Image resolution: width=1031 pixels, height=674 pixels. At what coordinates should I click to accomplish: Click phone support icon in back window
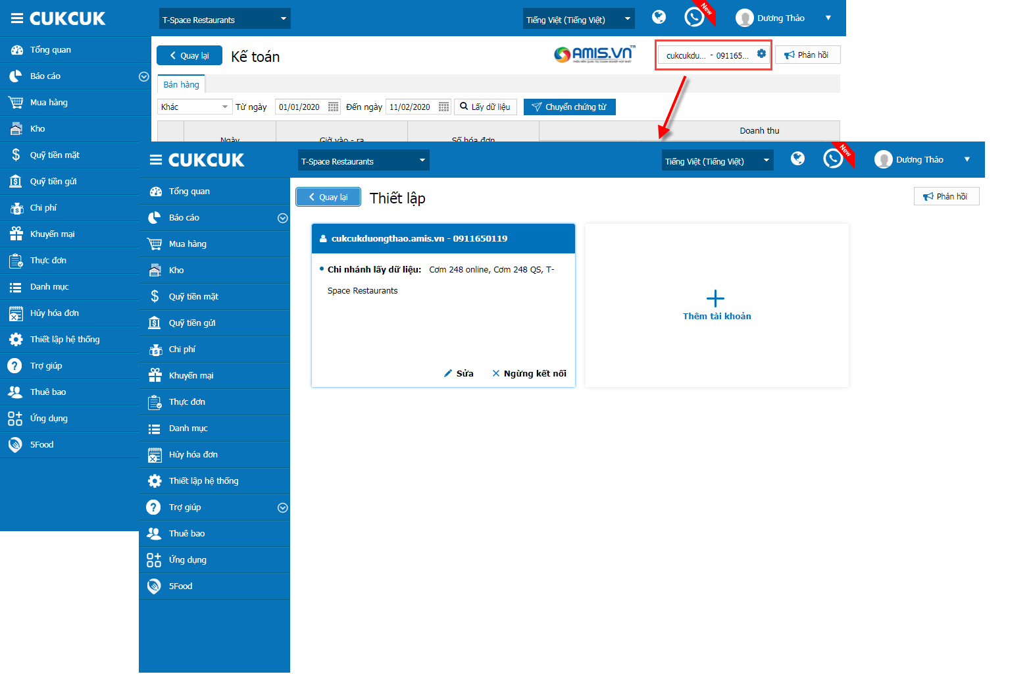click(x=694, y=16)
